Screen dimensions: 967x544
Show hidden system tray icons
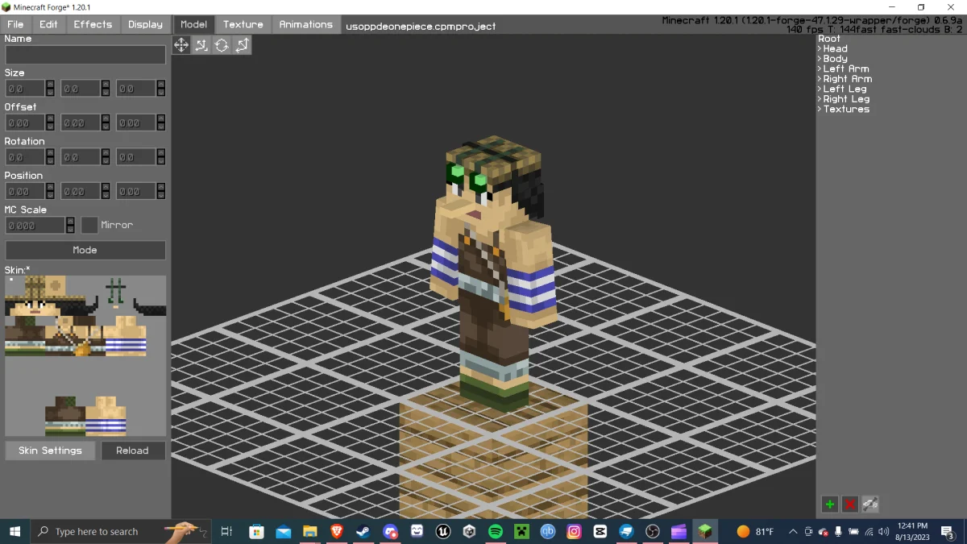click(x=794, y=531)
